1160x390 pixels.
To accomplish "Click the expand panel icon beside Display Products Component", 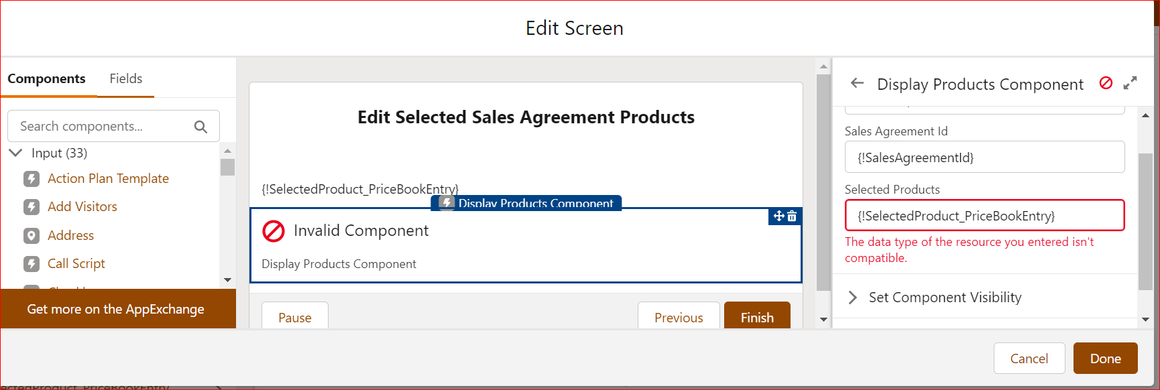I will coord(1130,83).
